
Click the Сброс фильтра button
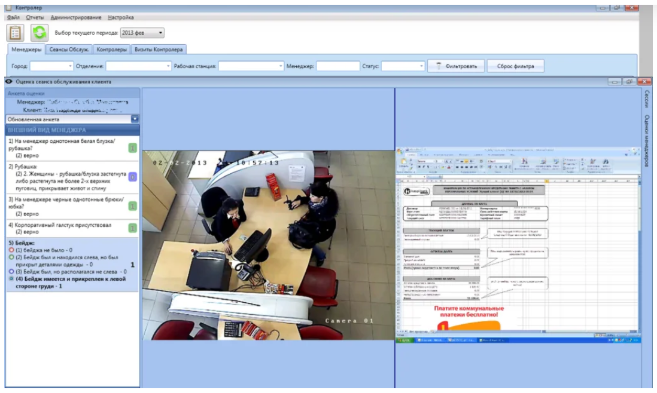click(x=515, y=66)
